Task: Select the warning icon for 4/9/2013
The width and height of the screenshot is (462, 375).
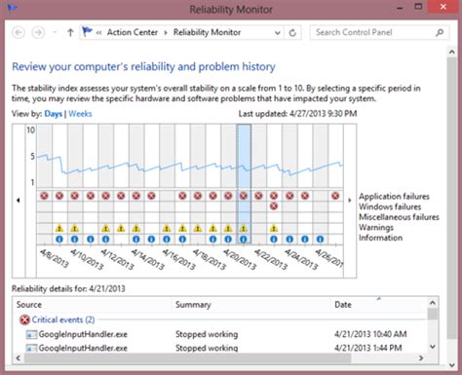Action: point(59,228)
